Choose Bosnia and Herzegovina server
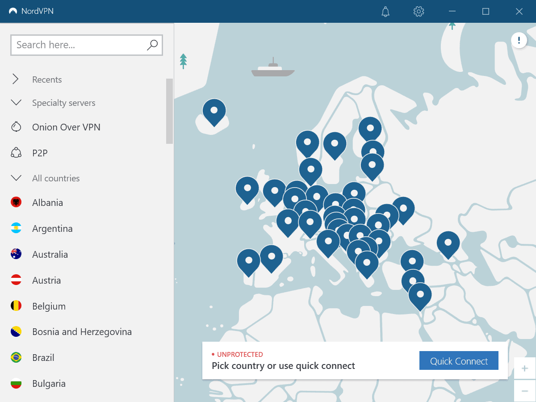Viewport: 536px width, 402px height. [82, 331]
